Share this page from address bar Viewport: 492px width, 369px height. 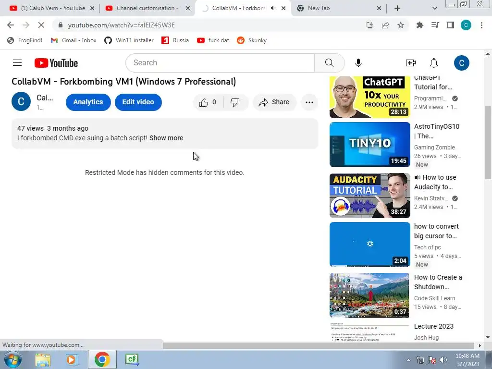pyautogui.click(x=385, y=25)
